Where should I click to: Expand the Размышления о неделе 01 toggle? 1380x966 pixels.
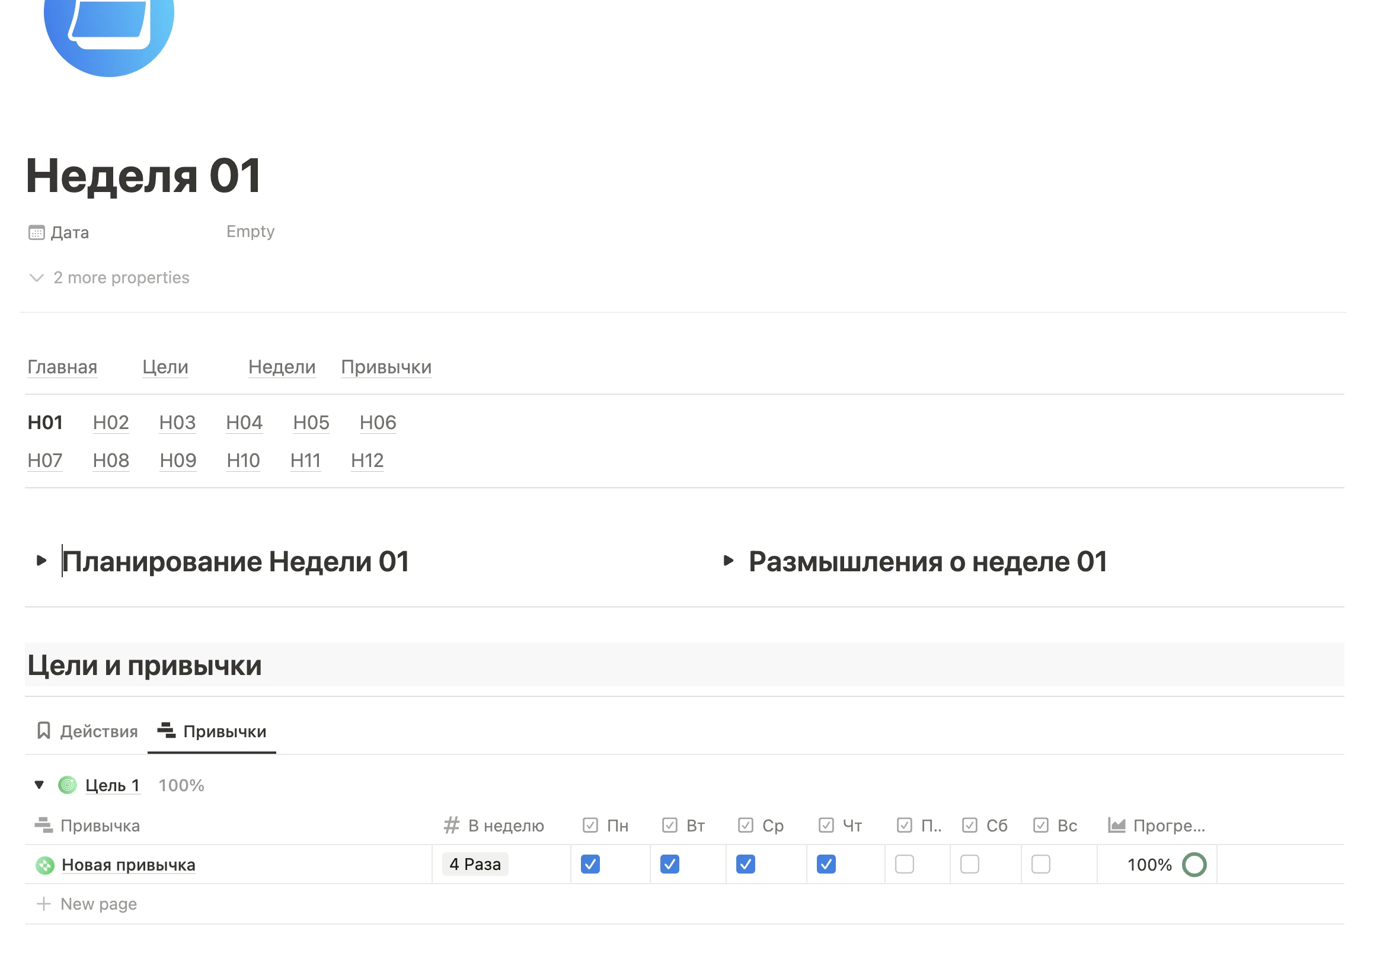point(728,561)
